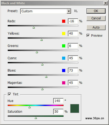This screenshot has height=125, width=109.
Task: Click the magenta swatch beside Magentas
Action: click(x=64, y=83)
